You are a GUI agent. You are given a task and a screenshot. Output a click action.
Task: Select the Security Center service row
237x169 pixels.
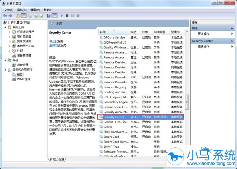(141, 117)
